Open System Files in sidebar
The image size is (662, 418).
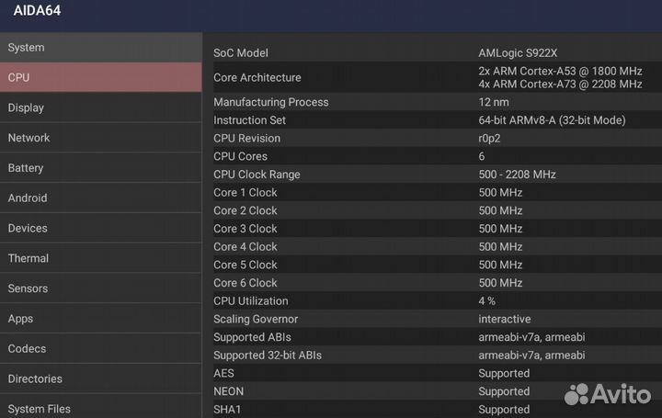pos(99,408)
